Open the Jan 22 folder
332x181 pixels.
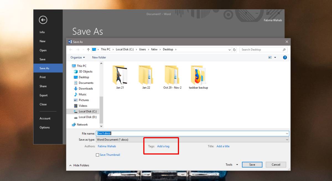(146, 78)
